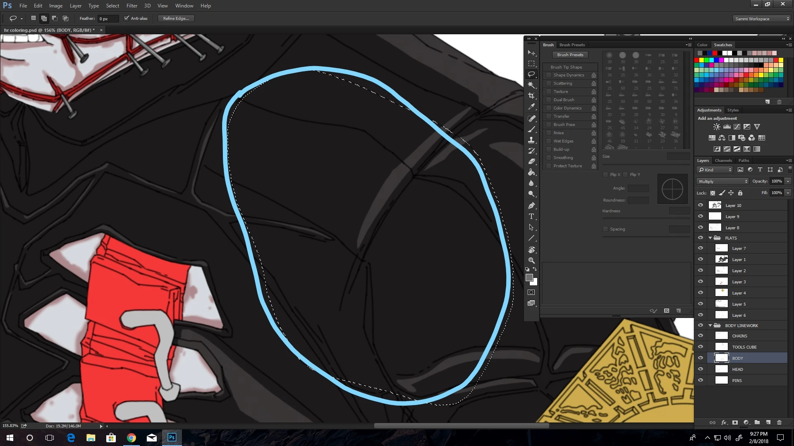Image resolution: width=794 pixels, height=446 pixels.
Task: Select the Move tool
Action: point(531,53)
